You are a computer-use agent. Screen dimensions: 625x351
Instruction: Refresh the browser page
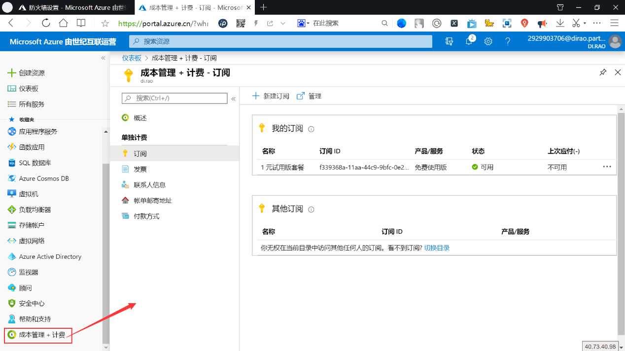pyautogui.click(x=46, y=23)
